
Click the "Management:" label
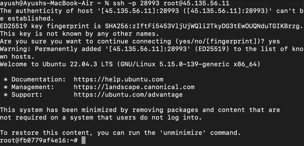tap(33, 87)
